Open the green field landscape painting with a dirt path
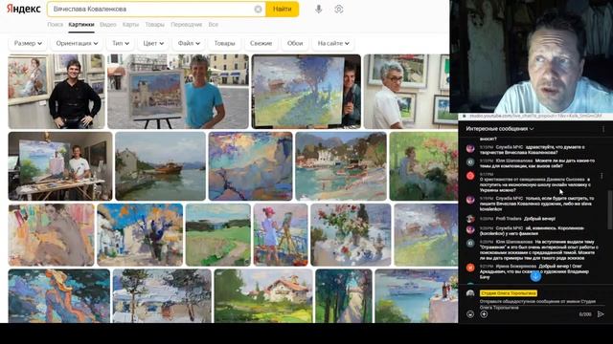 (x=218, y=235)
